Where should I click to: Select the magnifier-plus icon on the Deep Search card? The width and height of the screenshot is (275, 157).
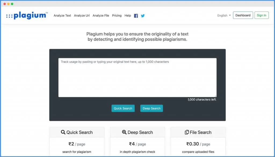pyautogui.click(x=124, y=132)
